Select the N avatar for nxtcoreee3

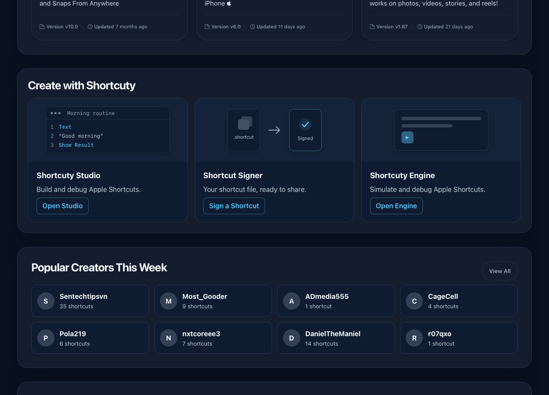(x=169, y=338)
